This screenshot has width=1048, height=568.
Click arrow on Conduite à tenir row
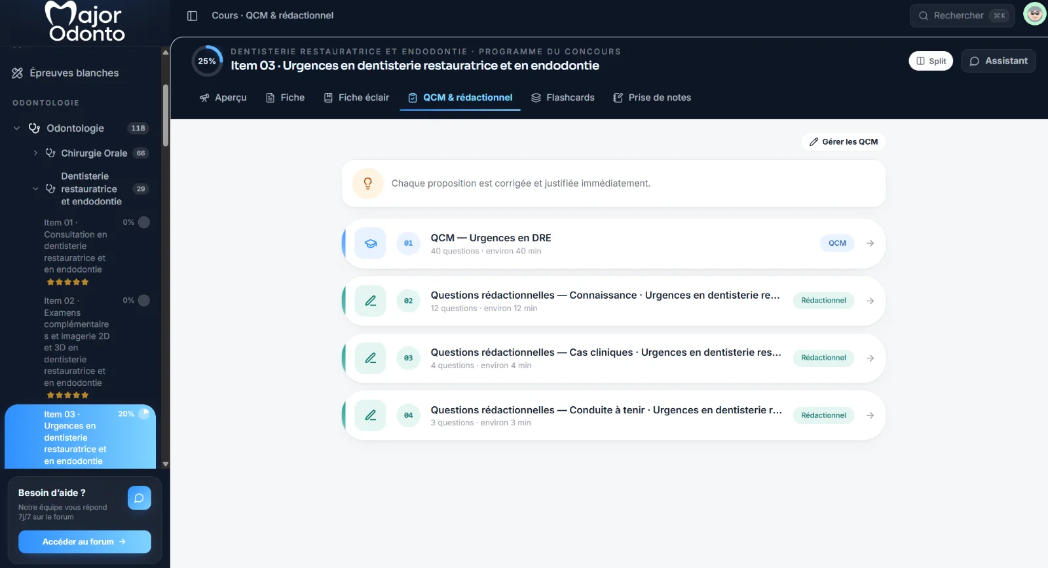coord(870,415)
